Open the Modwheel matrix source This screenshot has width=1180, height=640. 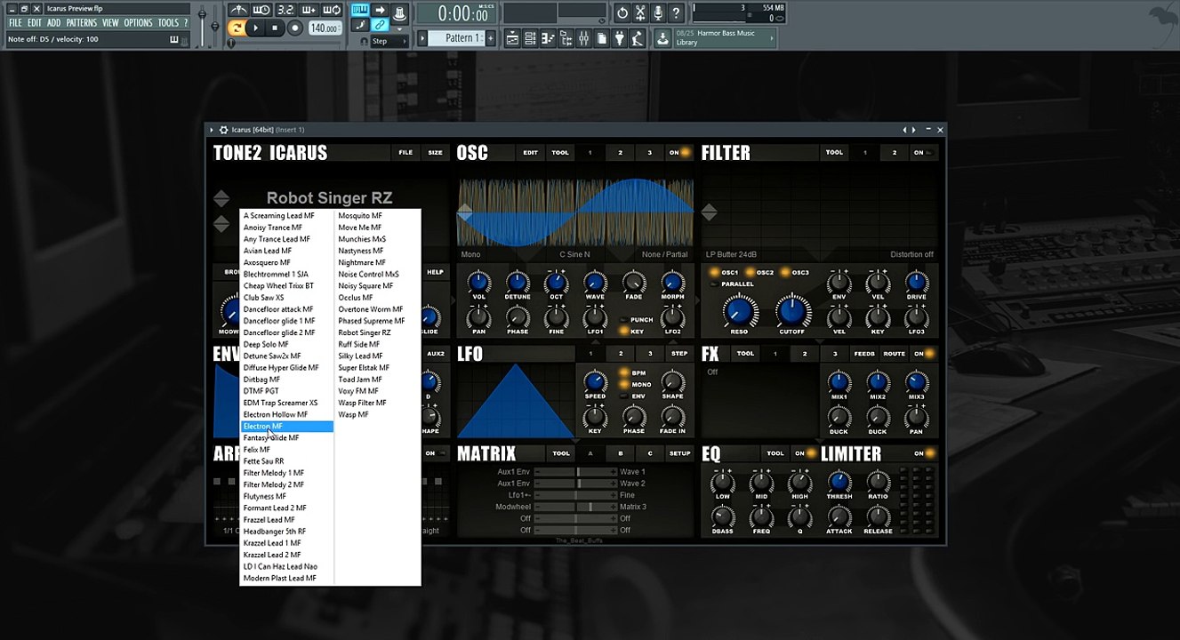pos(513,507)
